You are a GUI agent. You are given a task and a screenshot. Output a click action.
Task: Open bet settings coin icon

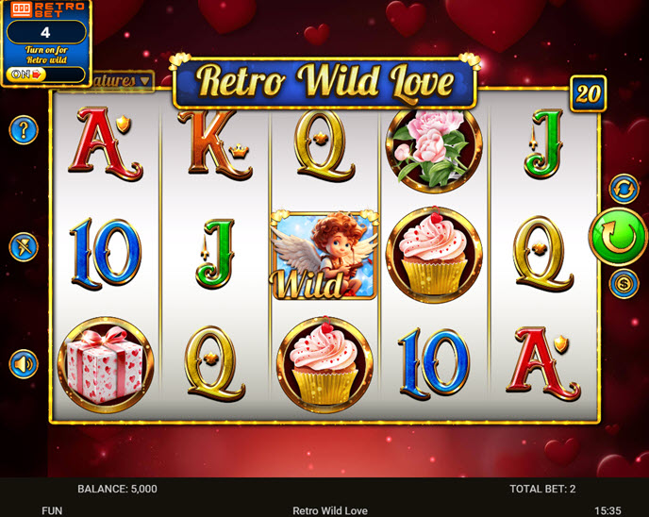tap(624, 284)
